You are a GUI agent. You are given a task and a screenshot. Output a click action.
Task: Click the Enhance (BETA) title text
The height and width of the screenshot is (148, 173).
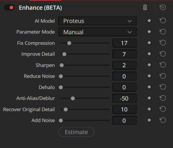[x=40, y=8]
